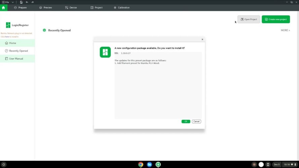Click the 'BBL' label in dialog
The width and height of the screenshot is (299, 168).
116,53
